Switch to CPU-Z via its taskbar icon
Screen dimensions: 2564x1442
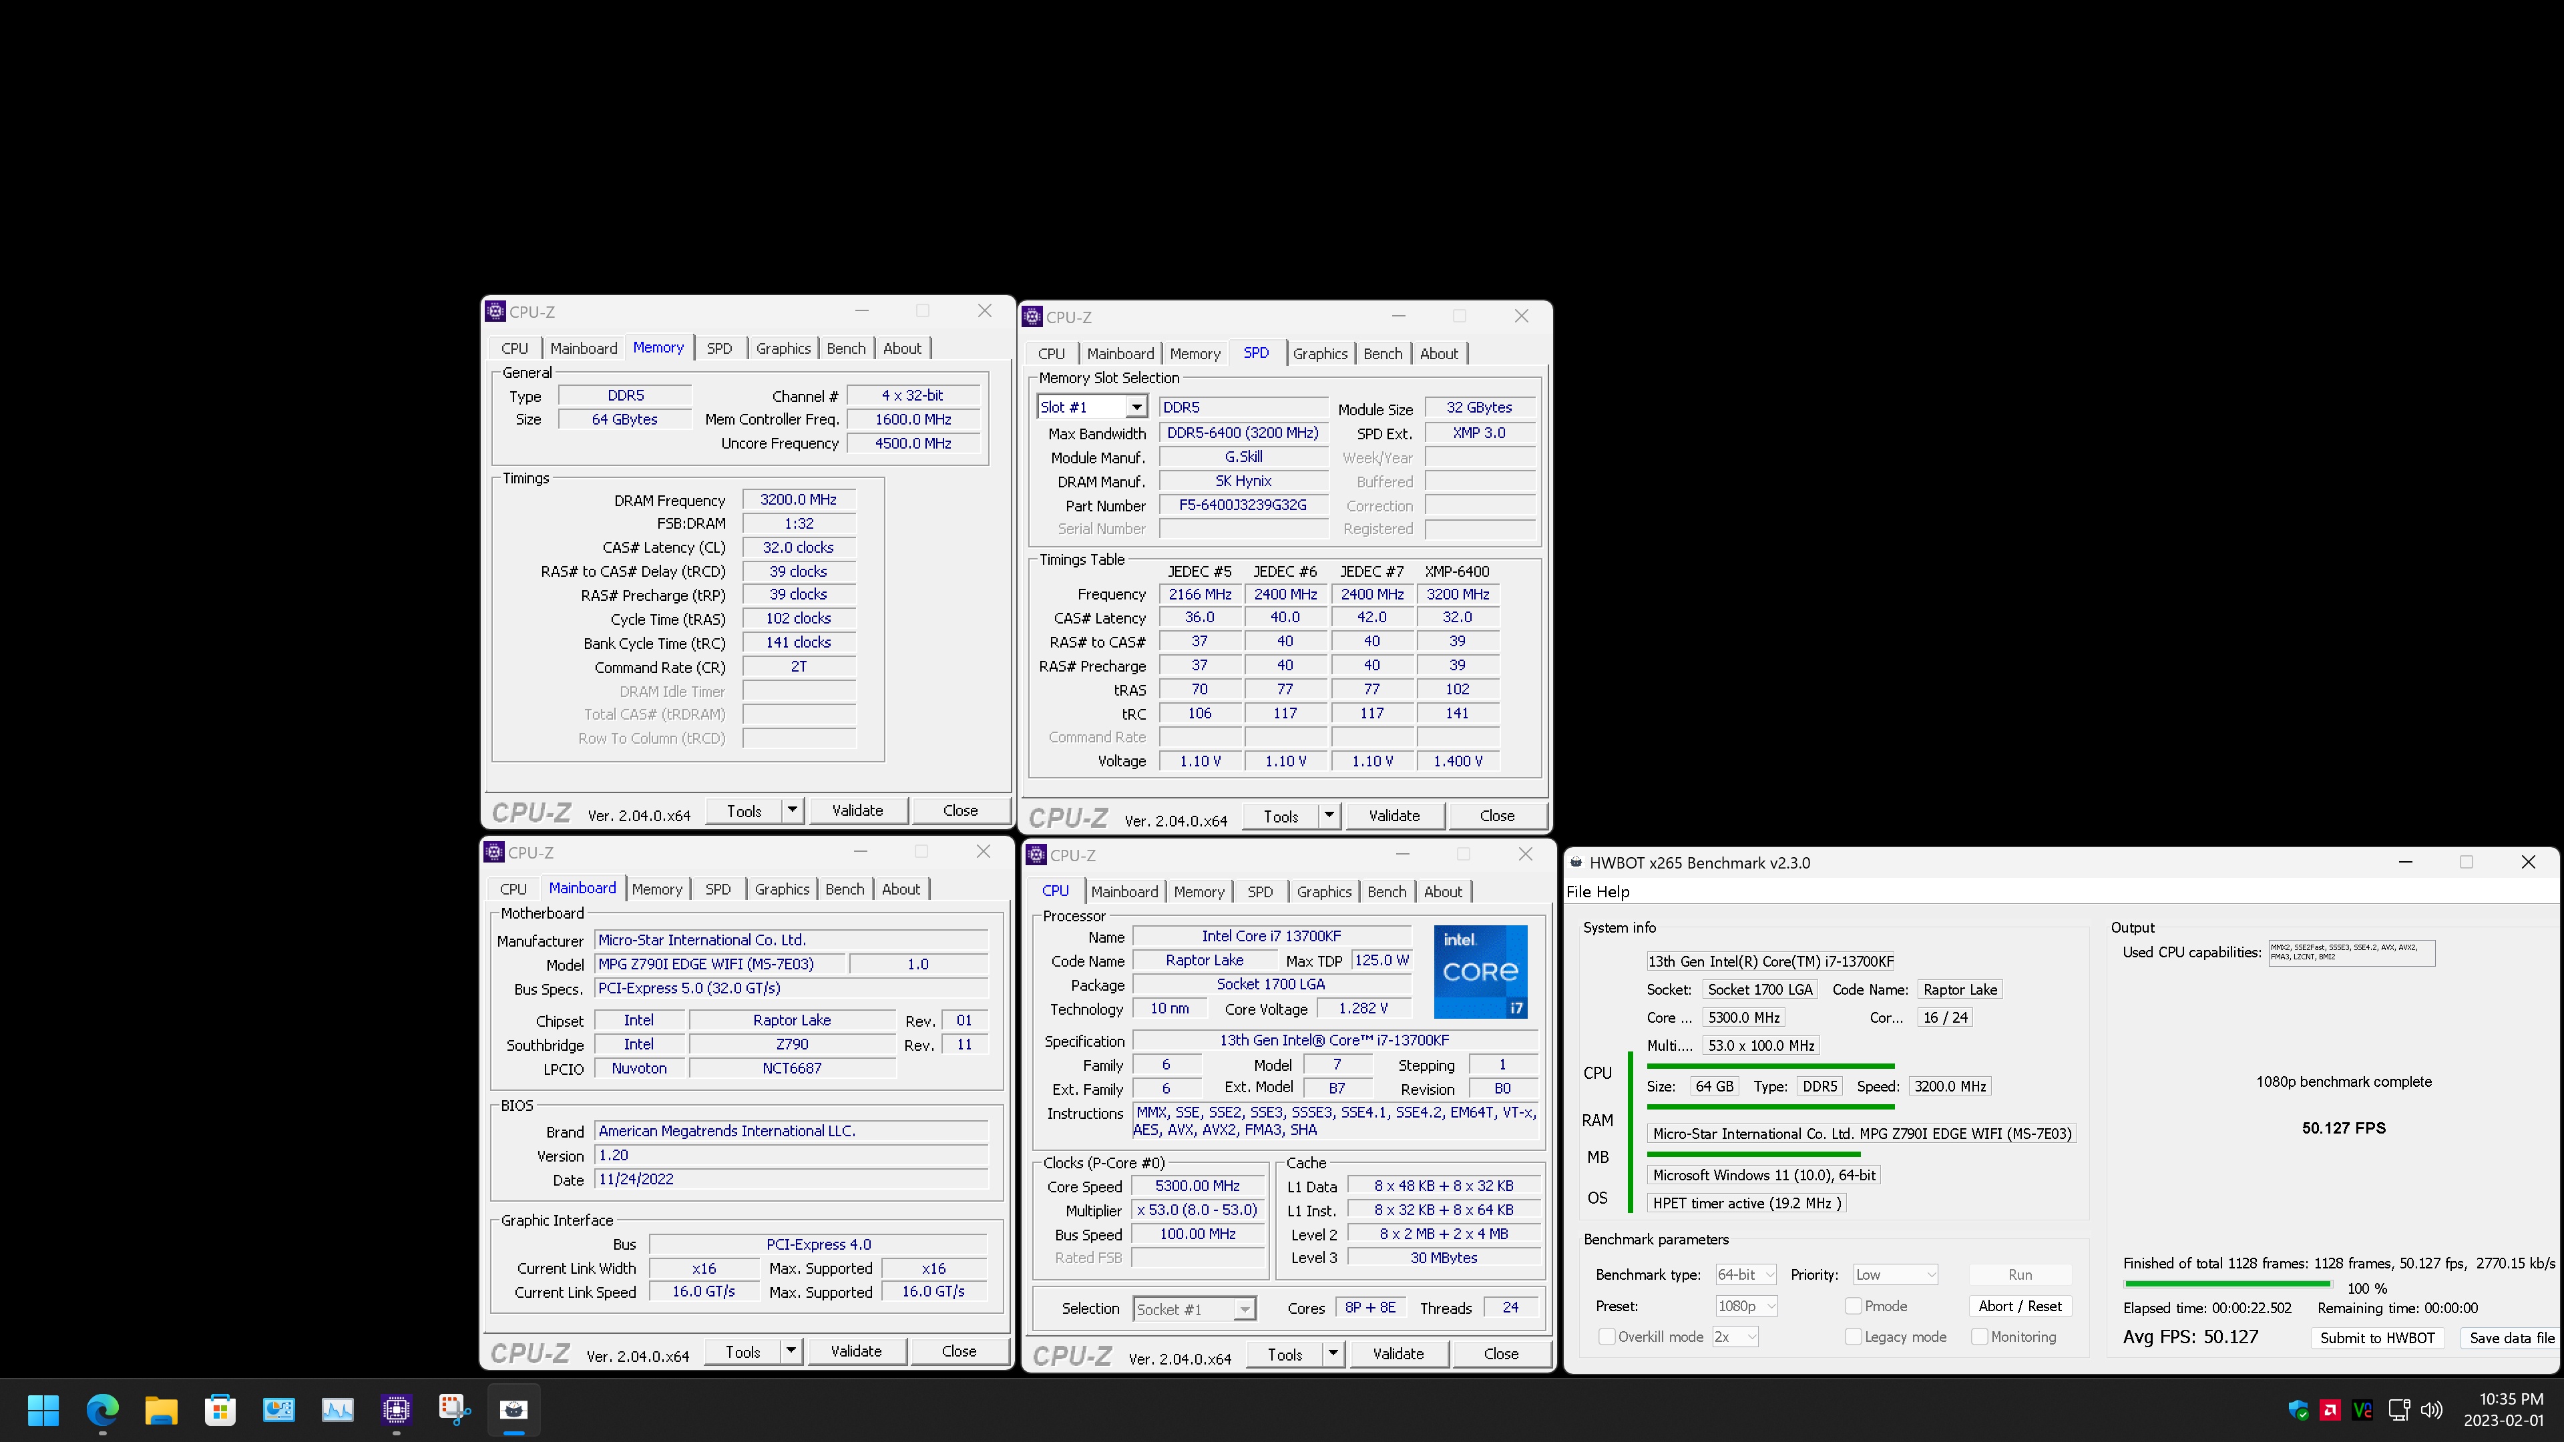point(396,1410)
